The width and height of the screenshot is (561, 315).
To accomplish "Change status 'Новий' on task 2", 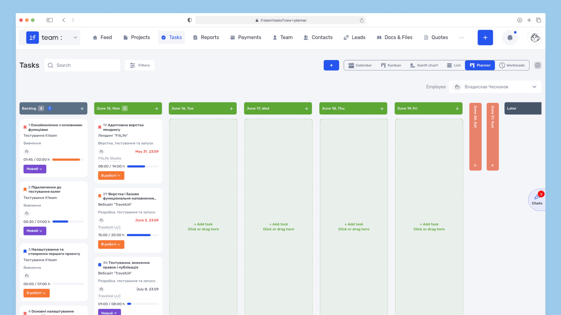I will pyautogui.click(x=35, y=231).
